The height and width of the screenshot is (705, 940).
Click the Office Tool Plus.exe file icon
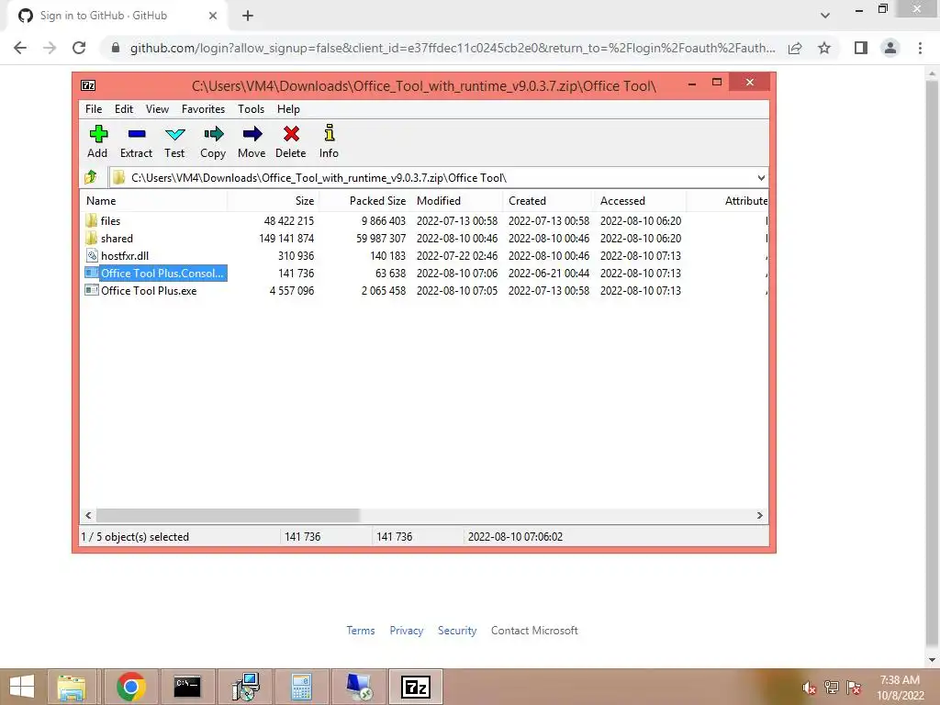pos(91,290)
